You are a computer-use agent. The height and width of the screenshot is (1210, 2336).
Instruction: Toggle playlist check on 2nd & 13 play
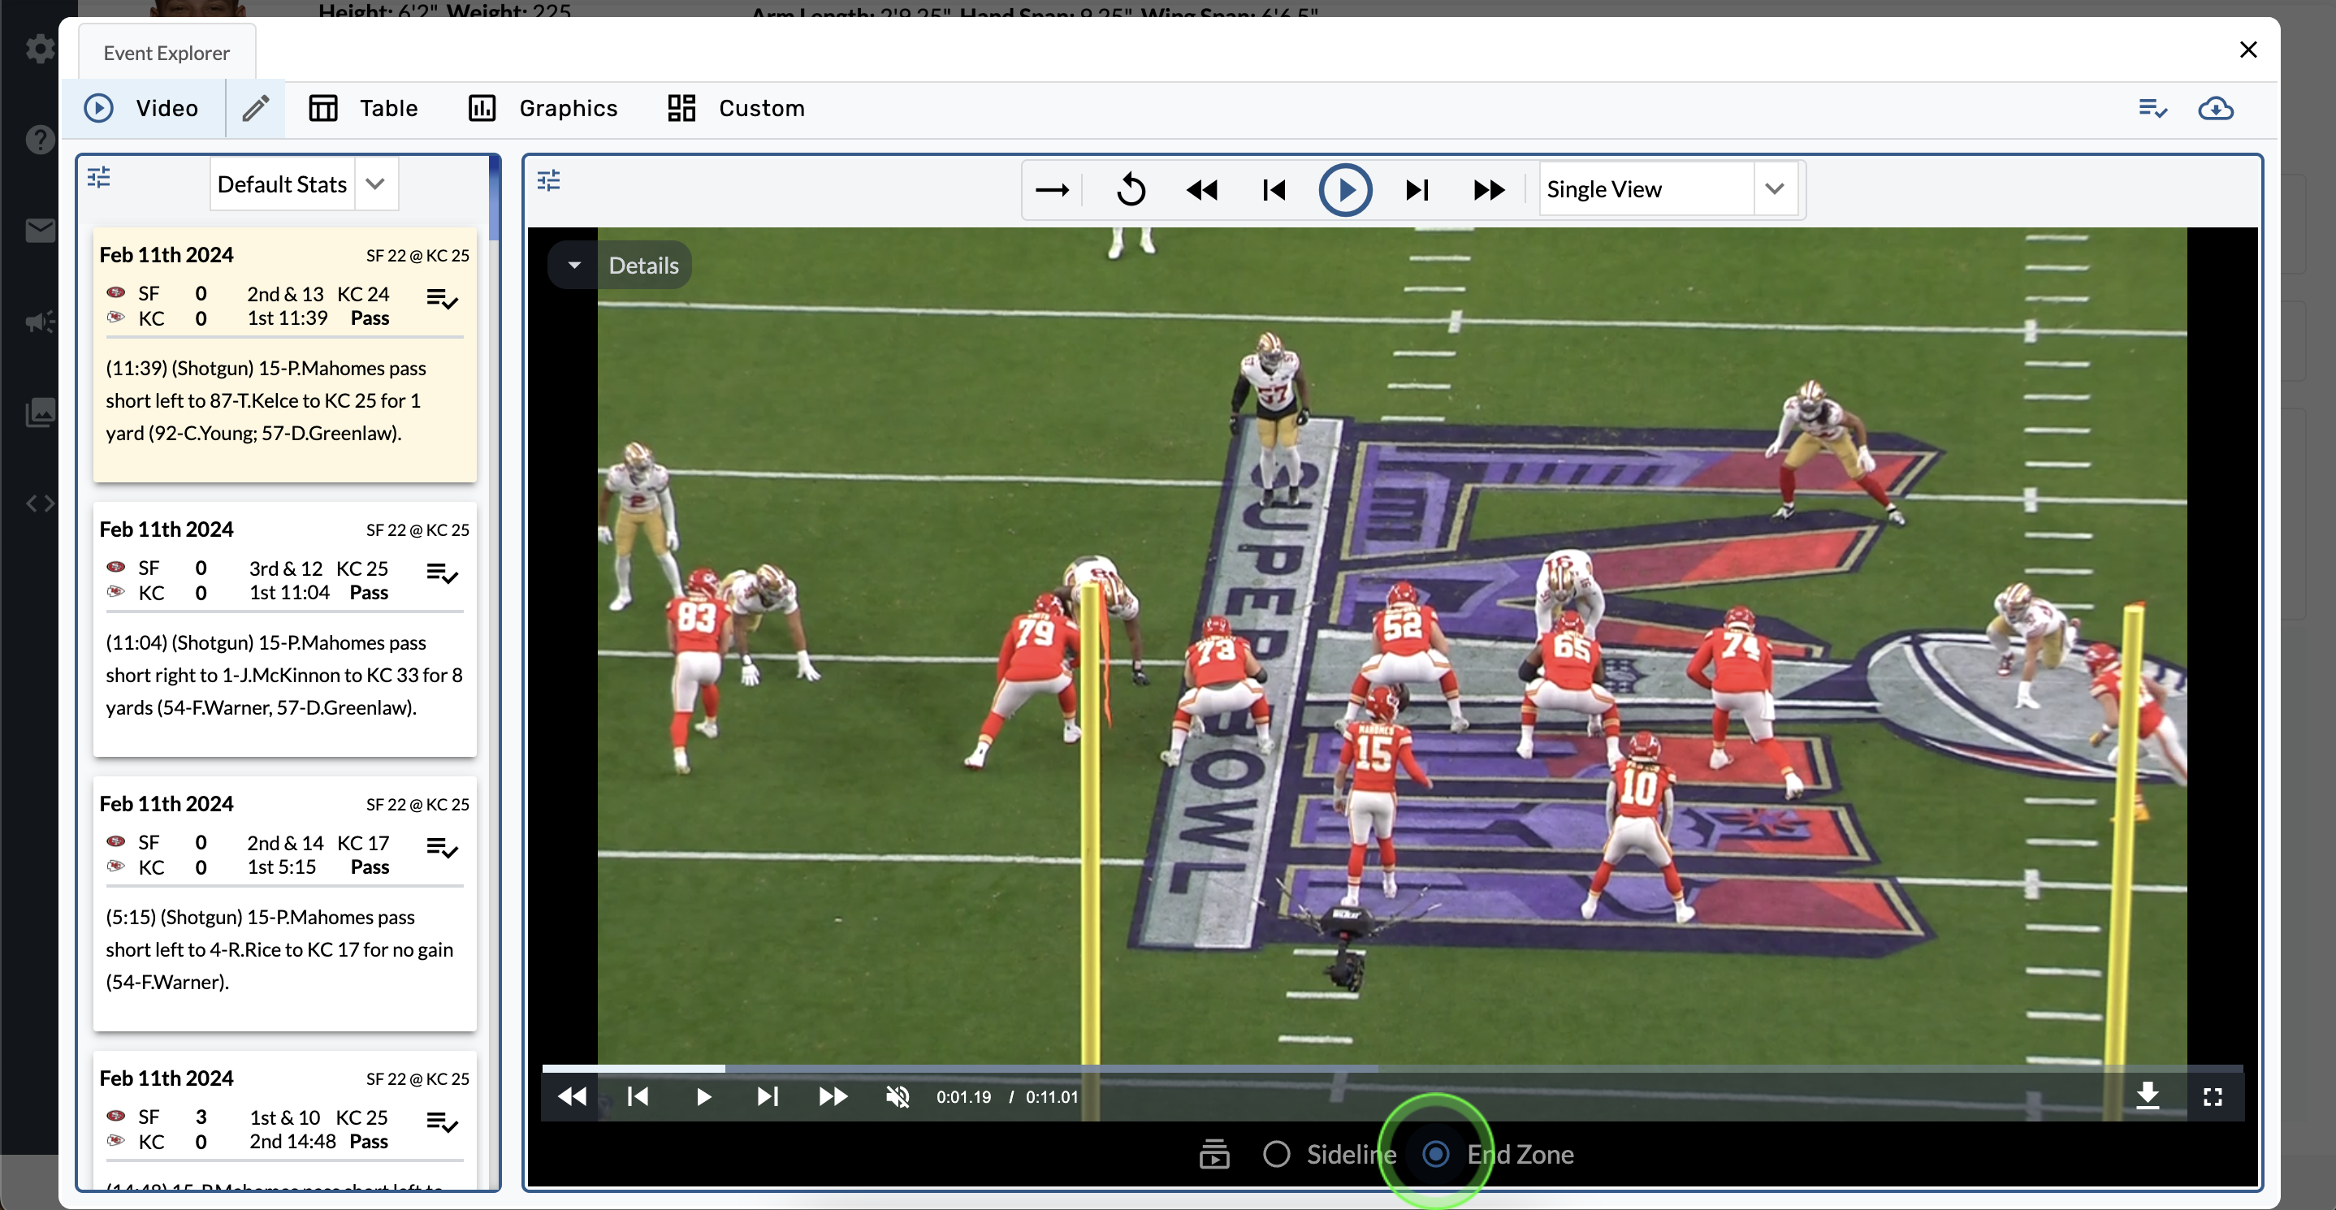[442, 298]
